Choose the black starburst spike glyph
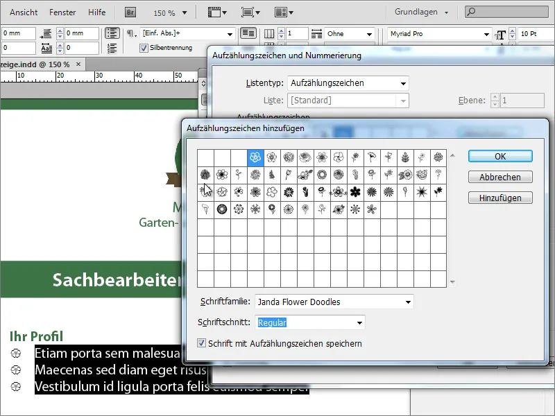 pos(422,192)
